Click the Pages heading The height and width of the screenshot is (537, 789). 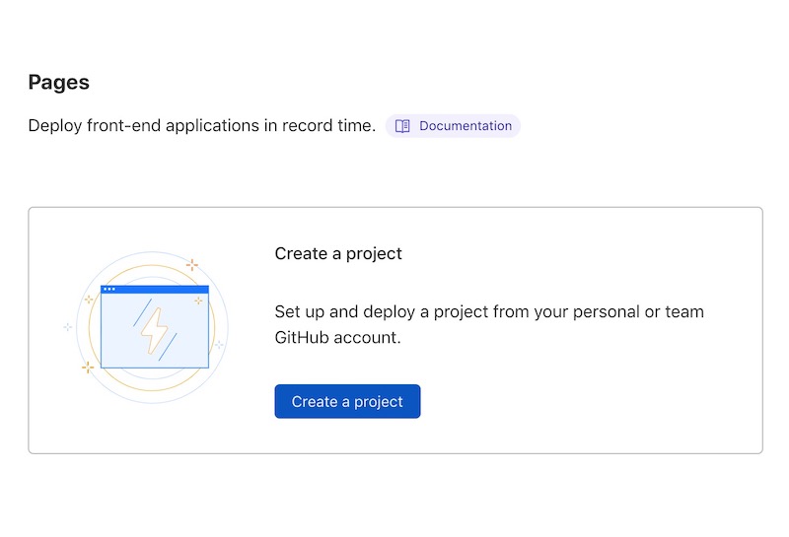[59, 82]
